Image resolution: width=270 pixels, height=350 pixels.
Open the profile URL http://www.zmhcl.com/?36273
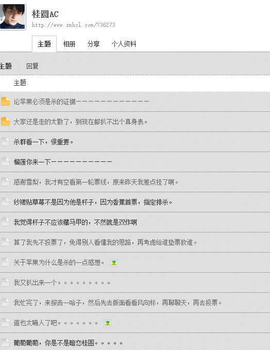[73, 25]
